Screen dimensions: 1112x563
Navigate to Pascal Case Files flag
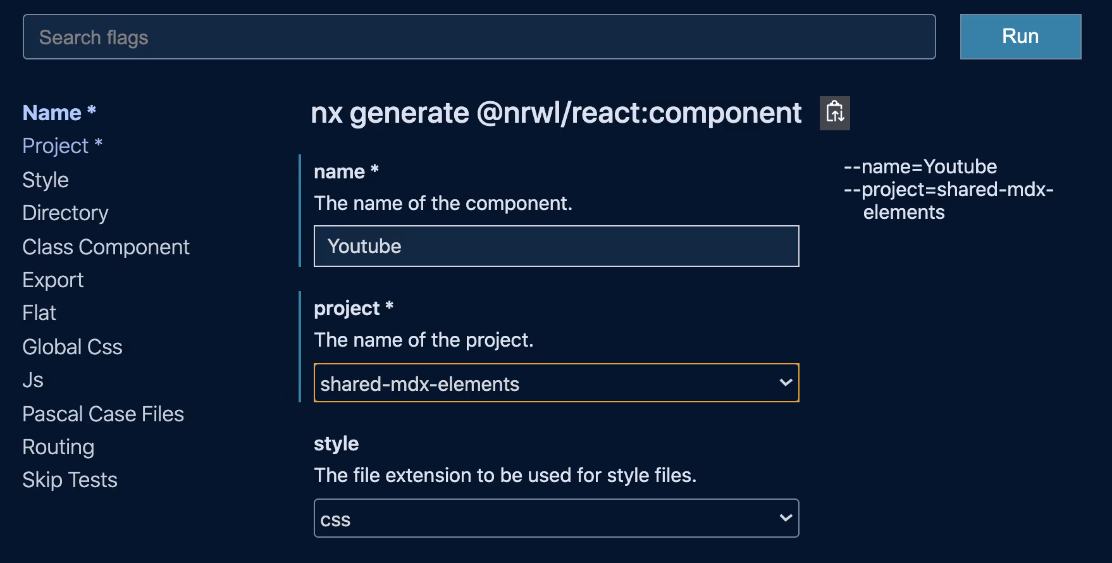coord(103,414)
